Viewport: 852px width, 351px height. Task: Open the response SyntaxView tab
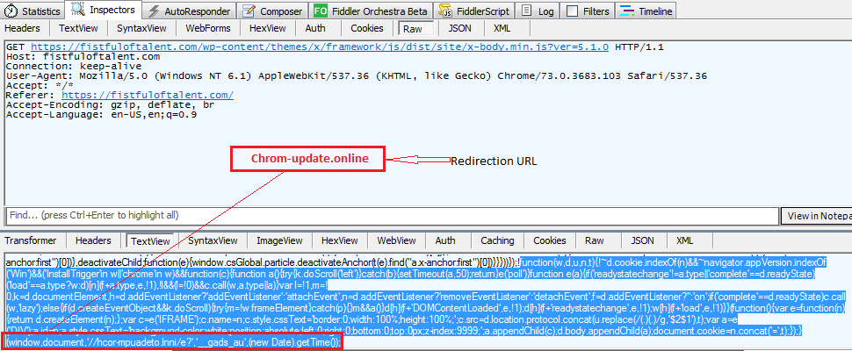click(213, 240)
